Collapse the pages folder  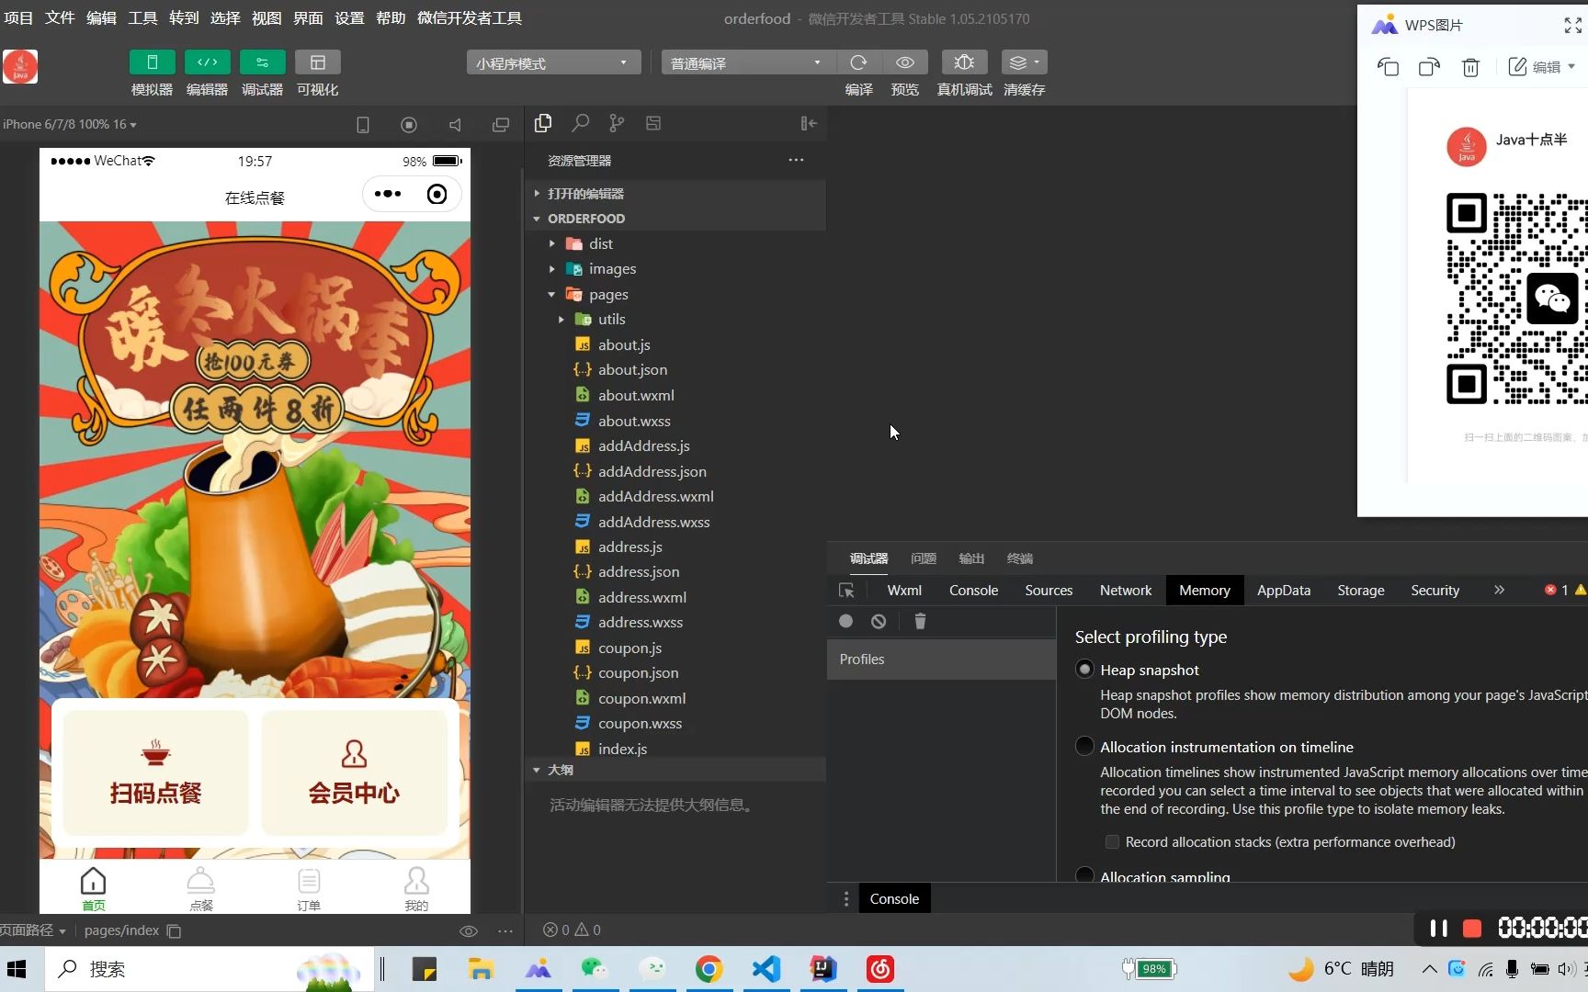675,295
